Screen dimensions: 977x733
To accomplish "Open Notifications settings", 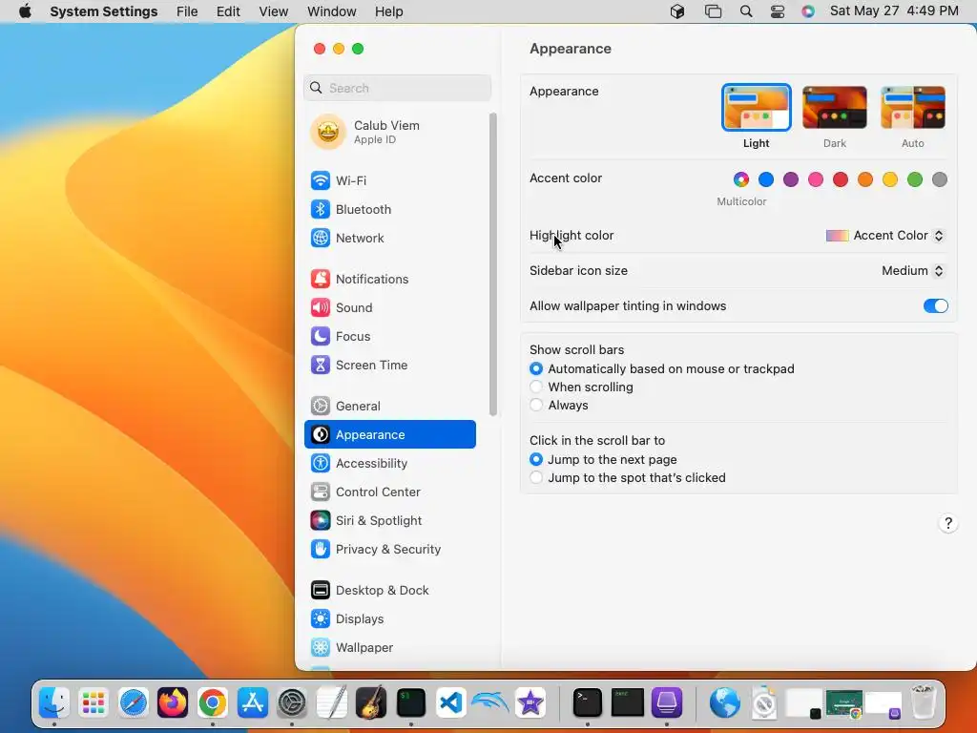I will 390,280.
